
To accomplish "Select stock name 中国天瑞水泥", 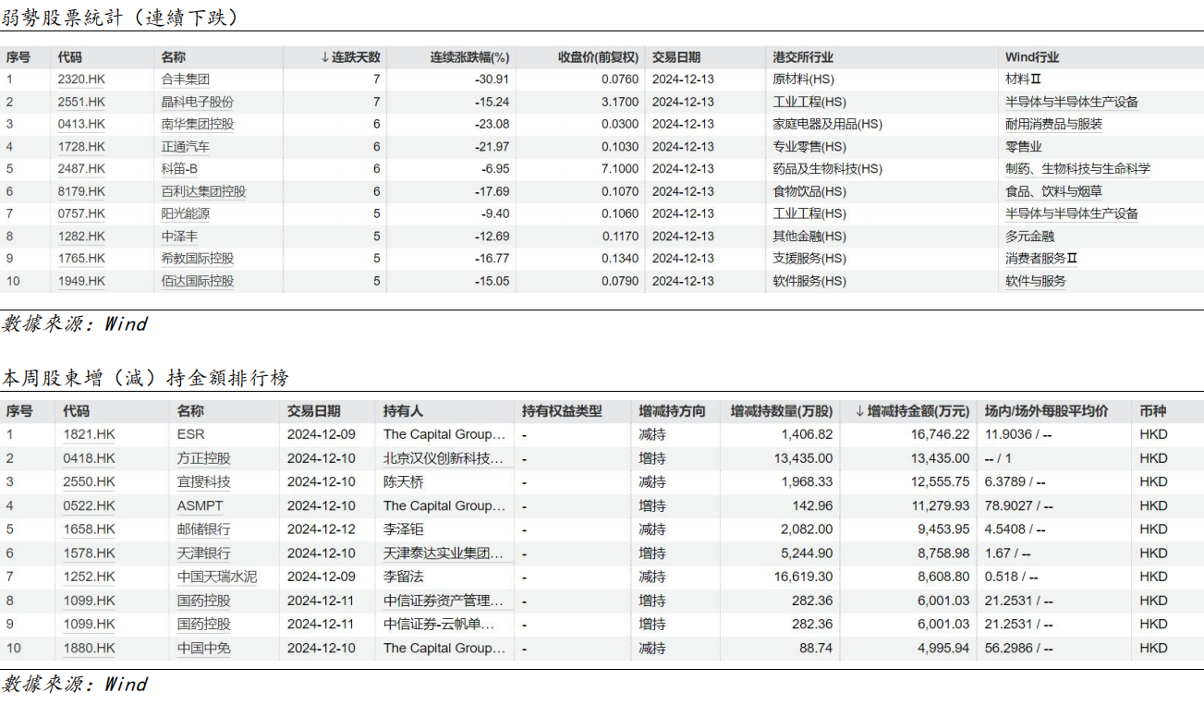I will coord(217,577).
